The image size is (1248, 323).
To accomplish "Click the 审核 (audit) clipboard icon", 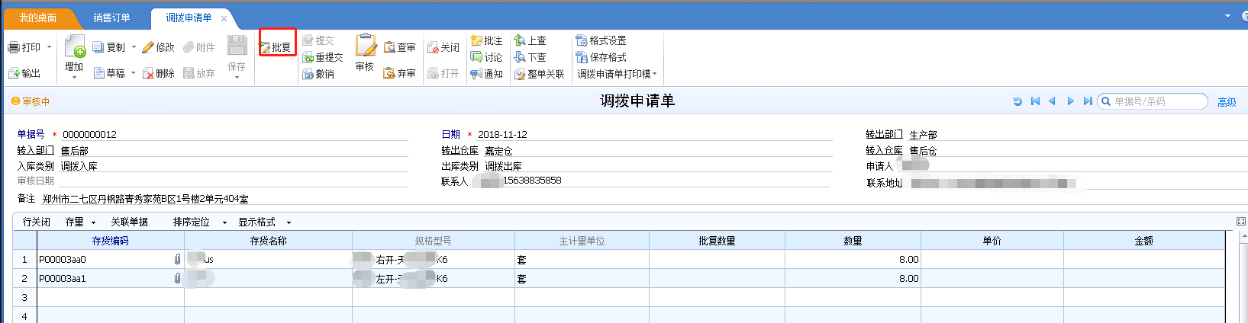I will (x=365, y=46).
